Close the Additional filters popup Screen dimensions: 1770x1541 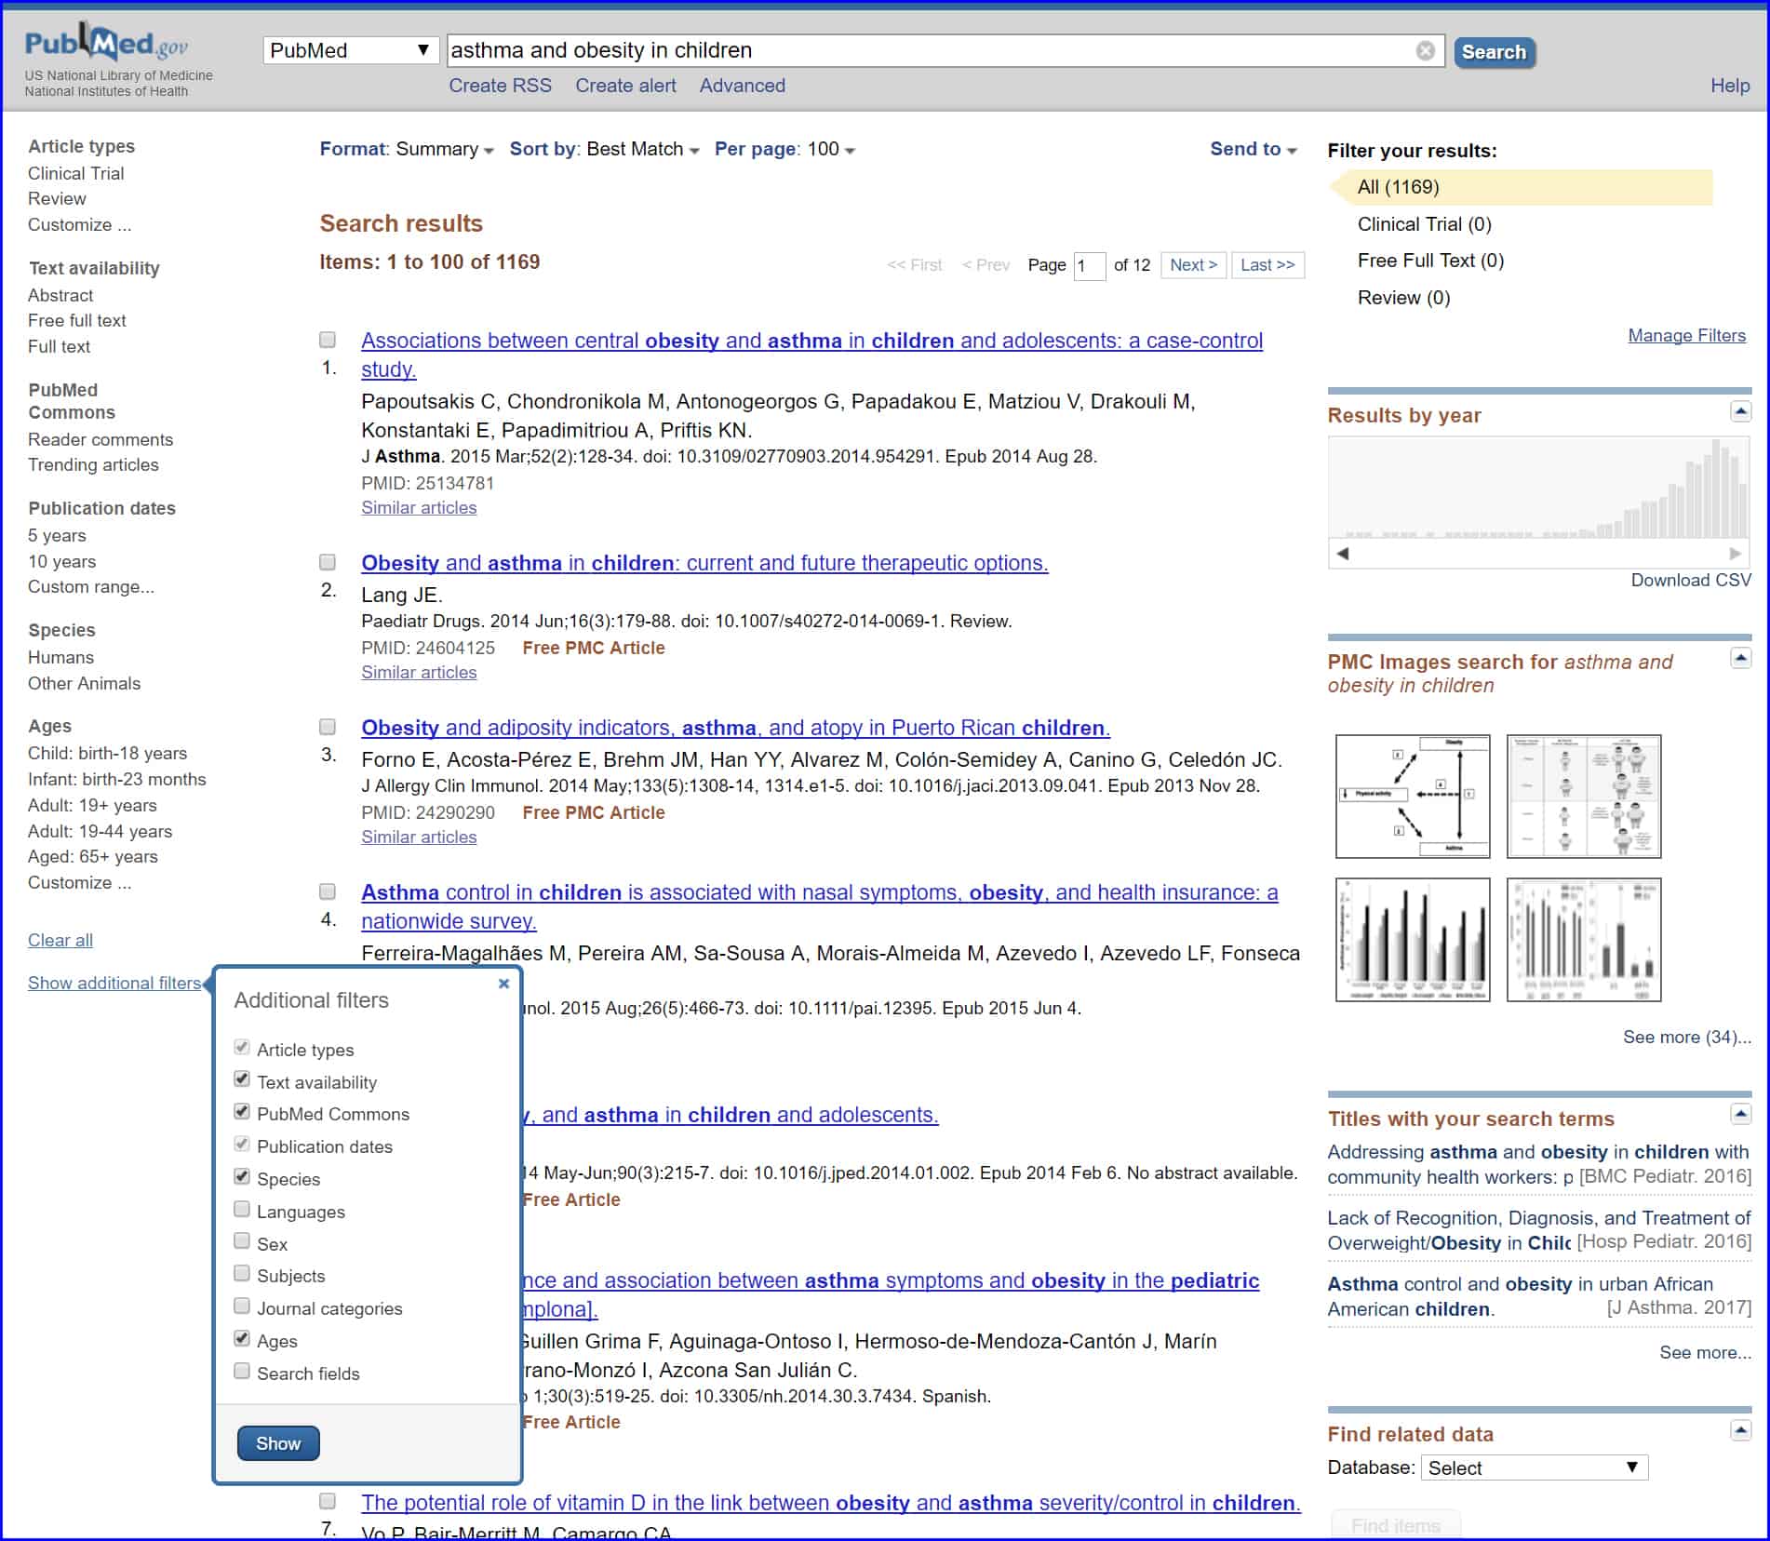[x=503, y=984]
